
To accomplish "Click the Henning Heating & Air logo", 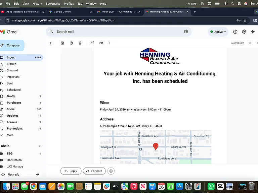I will point(160,56).
